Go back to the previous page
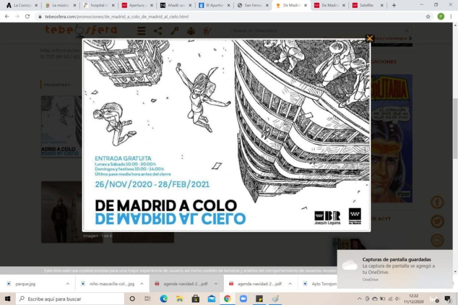The height and width of the screenshot is (305, 458). click(x=7, y=17)
